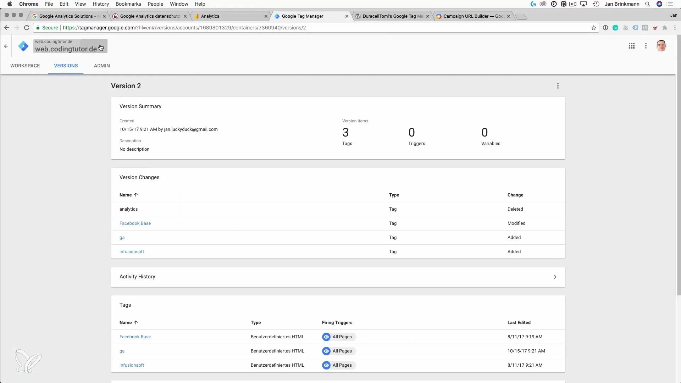Screen dimensions: 681x383
Task: Switch to the VERSIONS tab
Action: click(x=66, y=66)
